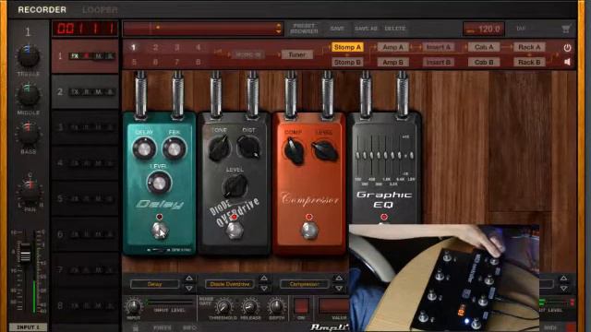Click up arrow beside Compressor slot
Image resolution: width=591 pixels, height=332 pixels.
339,279
